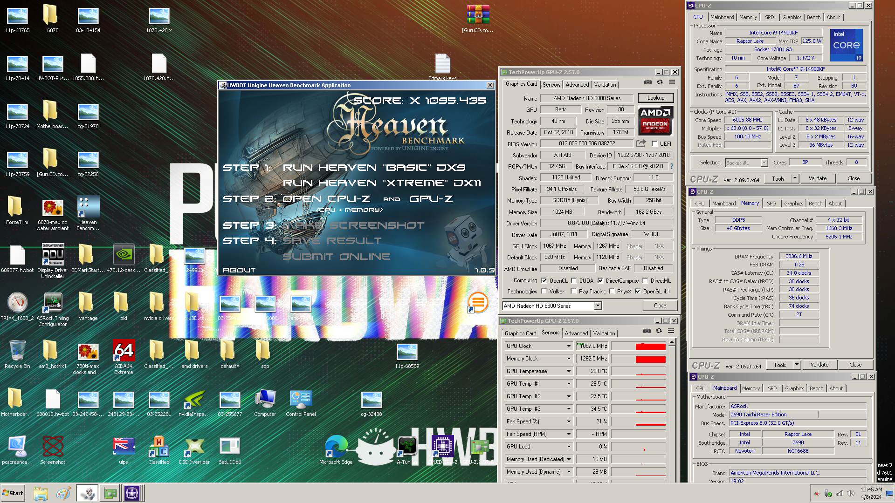The image size is (895, 503).
Task: Open AIDA64 Extreme desktop icon
Action: 124,357
